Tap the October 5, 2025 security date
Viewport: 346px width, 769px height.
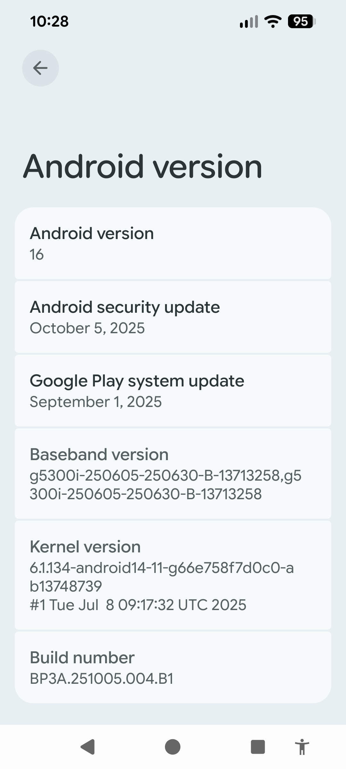[87, 328]
